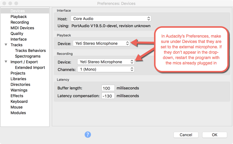Open MIDI Devices preferences

22,28
